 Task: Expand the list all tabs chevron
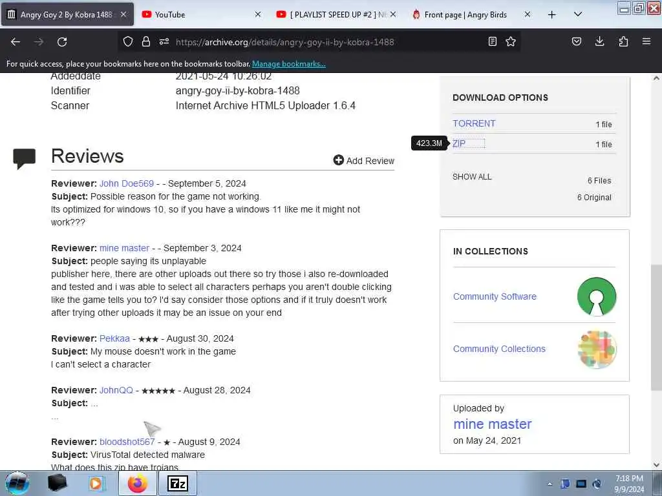point(578,14)
